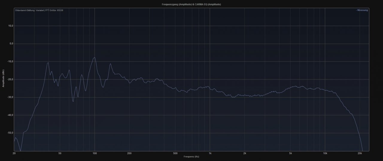Click the '0,0' amplitude axis value
Screen dimensions: 383x161
pyautogui.click(x=11, y=44)
